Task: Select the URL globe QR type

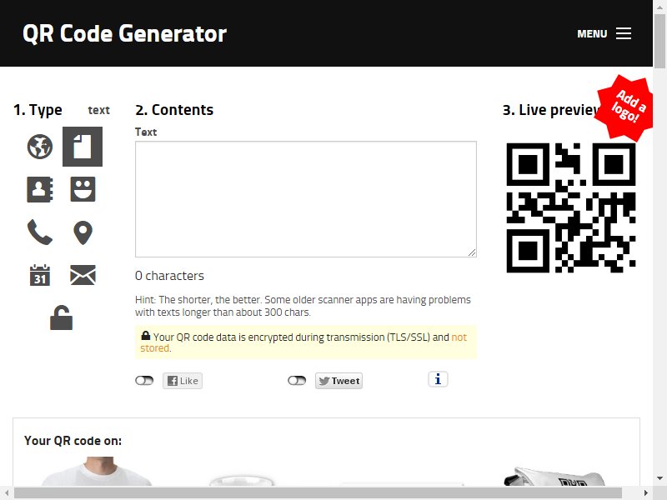Action: (40, 147)
